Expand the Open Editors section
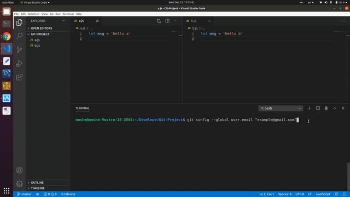 [x=42, y=28]
